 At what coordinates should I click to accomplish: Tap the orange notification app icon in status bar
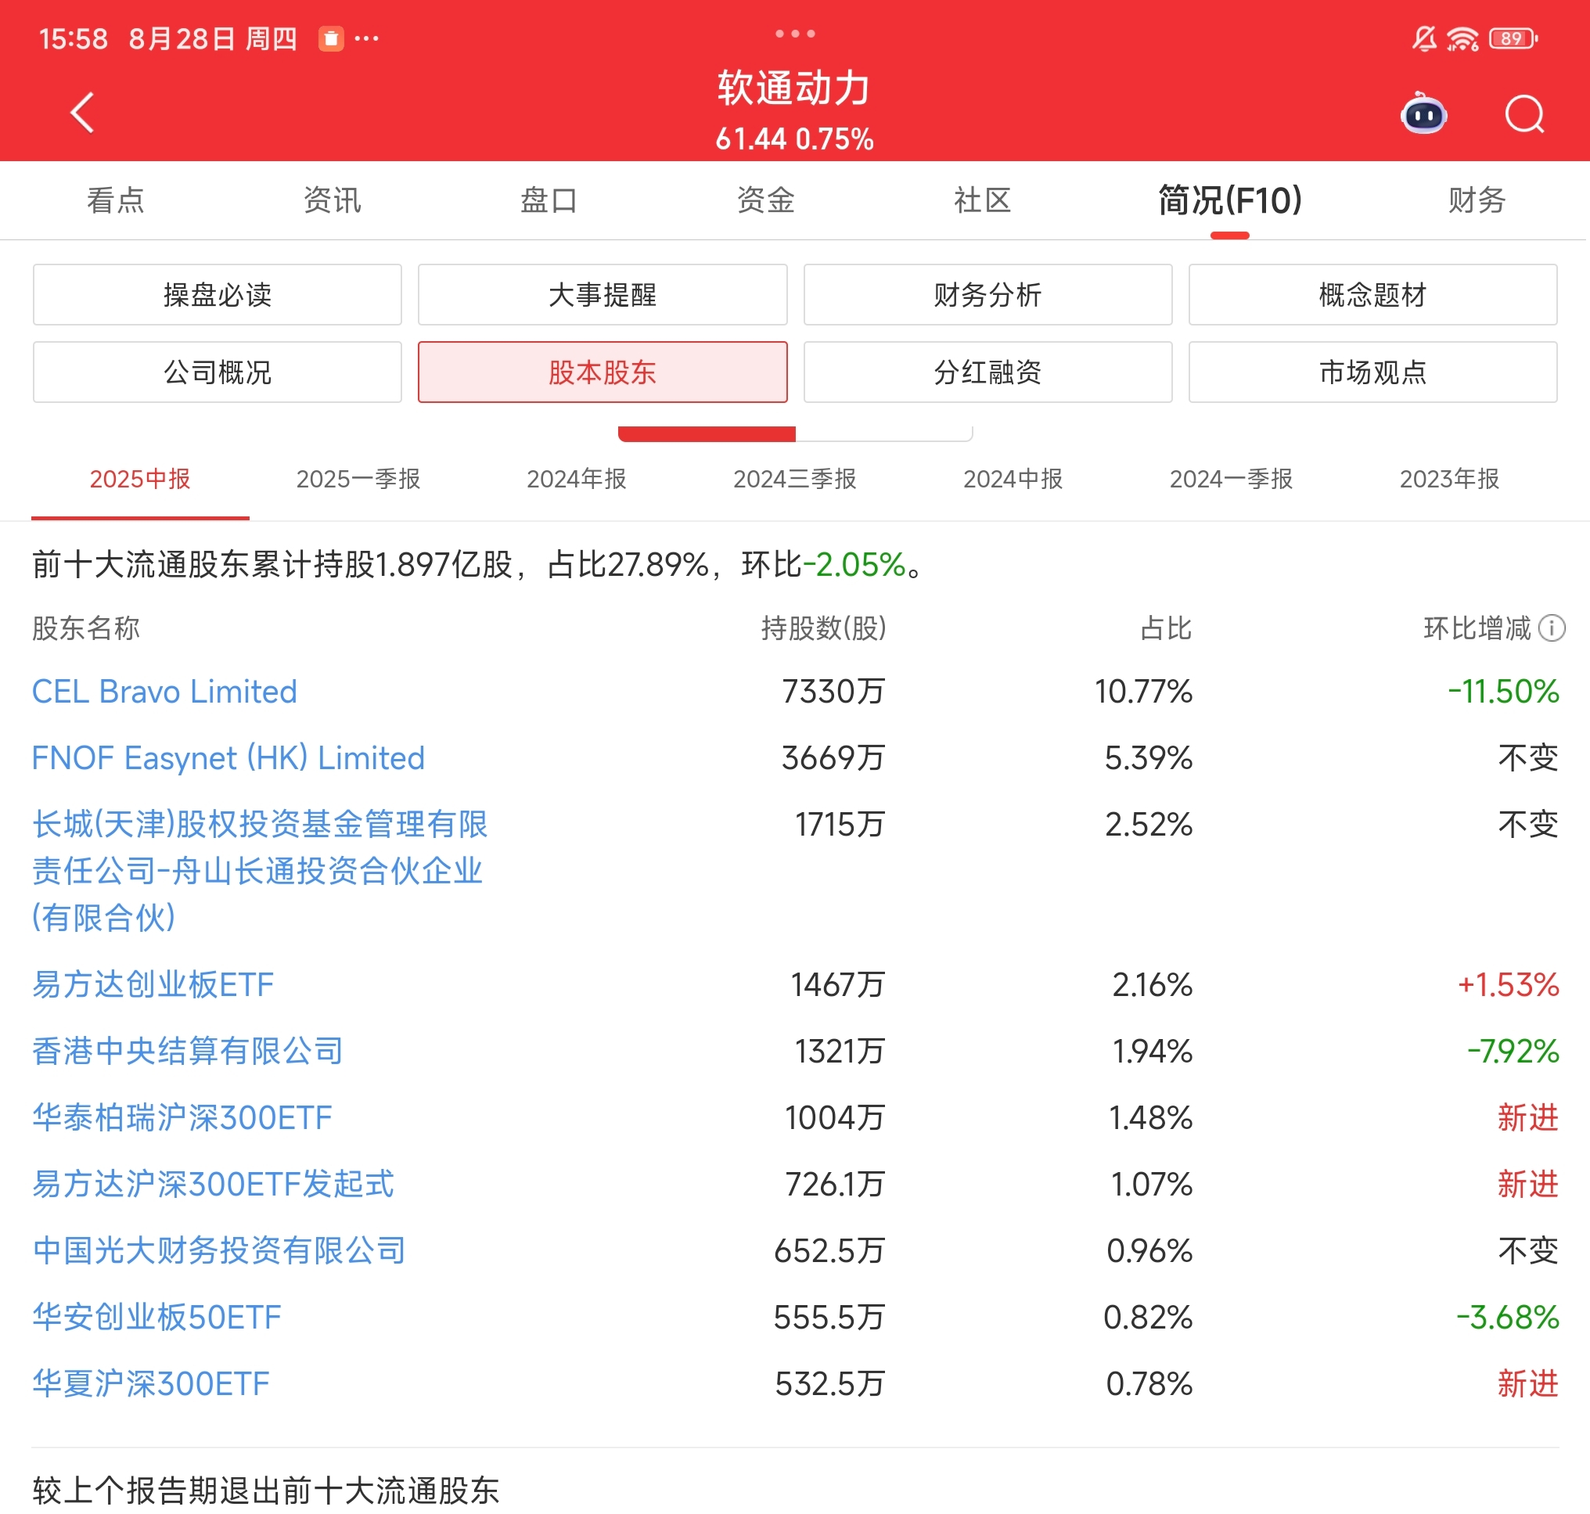(331, 38)
